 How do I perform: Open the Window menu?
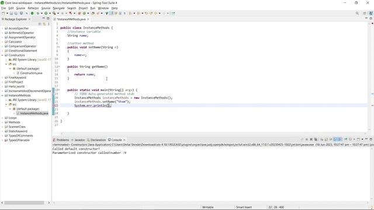103,8
